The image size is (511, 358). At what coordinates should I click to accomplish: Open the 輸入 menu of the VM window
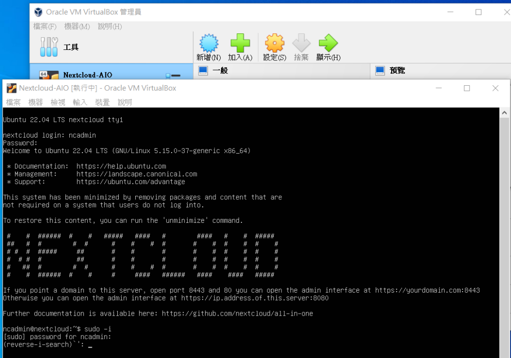point(80,102)
